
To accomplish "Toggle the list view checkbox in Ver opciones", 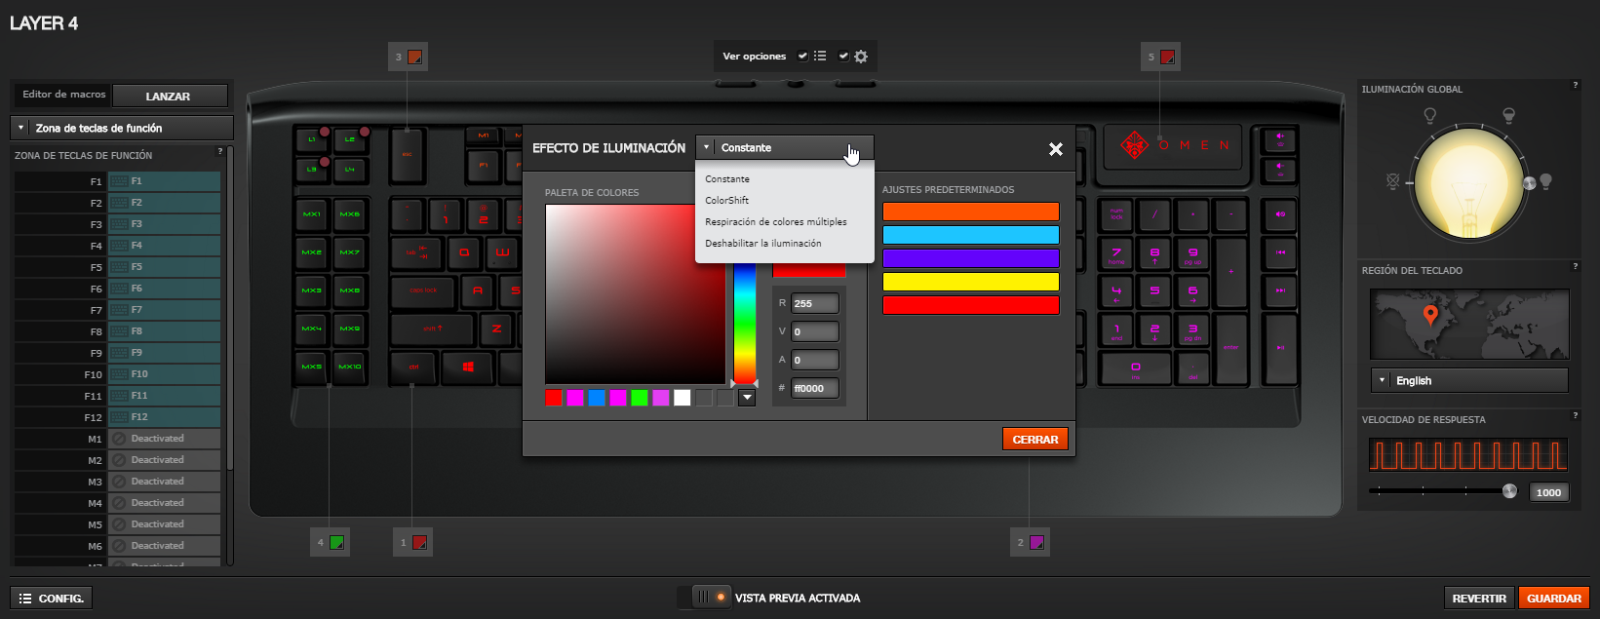I will 802,57.
